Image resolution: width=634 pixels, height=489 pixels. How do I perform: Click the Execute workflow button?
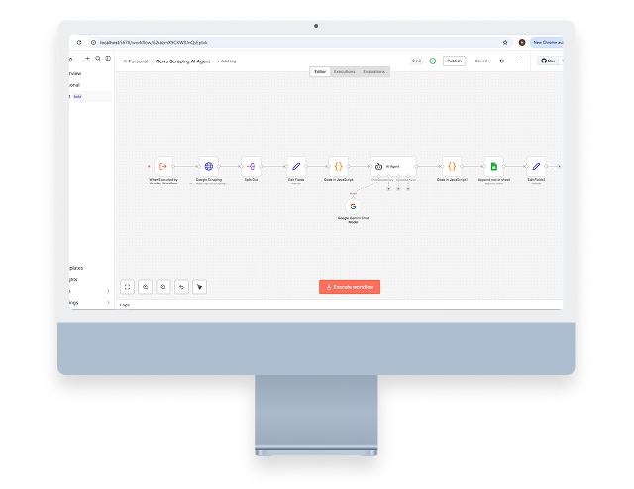(350, 287)
